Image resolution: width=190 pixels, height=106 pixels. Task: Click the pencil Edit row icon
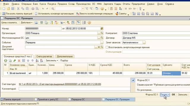pos(15,61)
